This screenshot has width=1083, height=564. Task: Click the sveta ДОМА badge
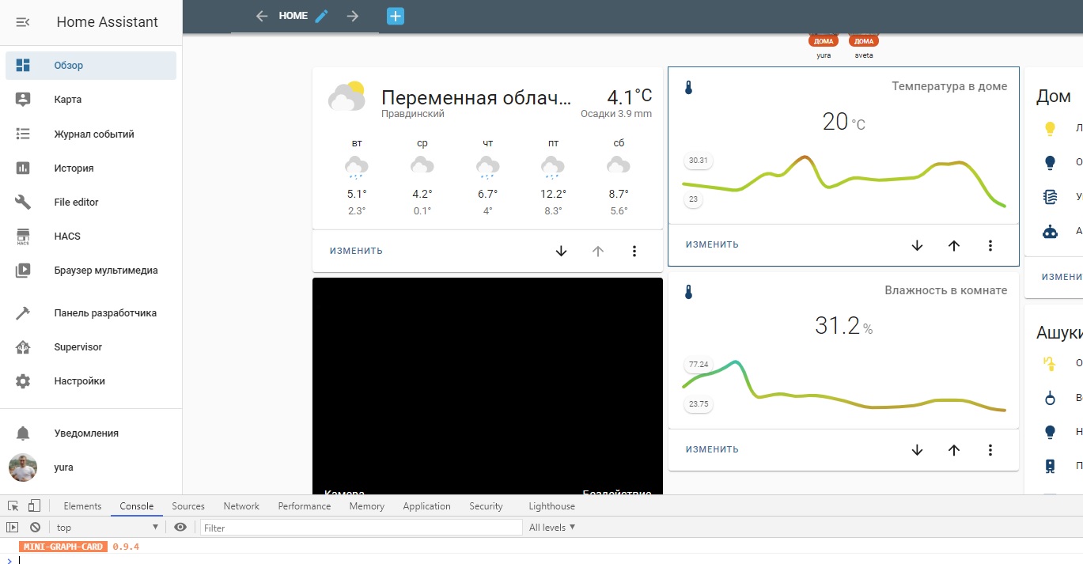[864, 41]
